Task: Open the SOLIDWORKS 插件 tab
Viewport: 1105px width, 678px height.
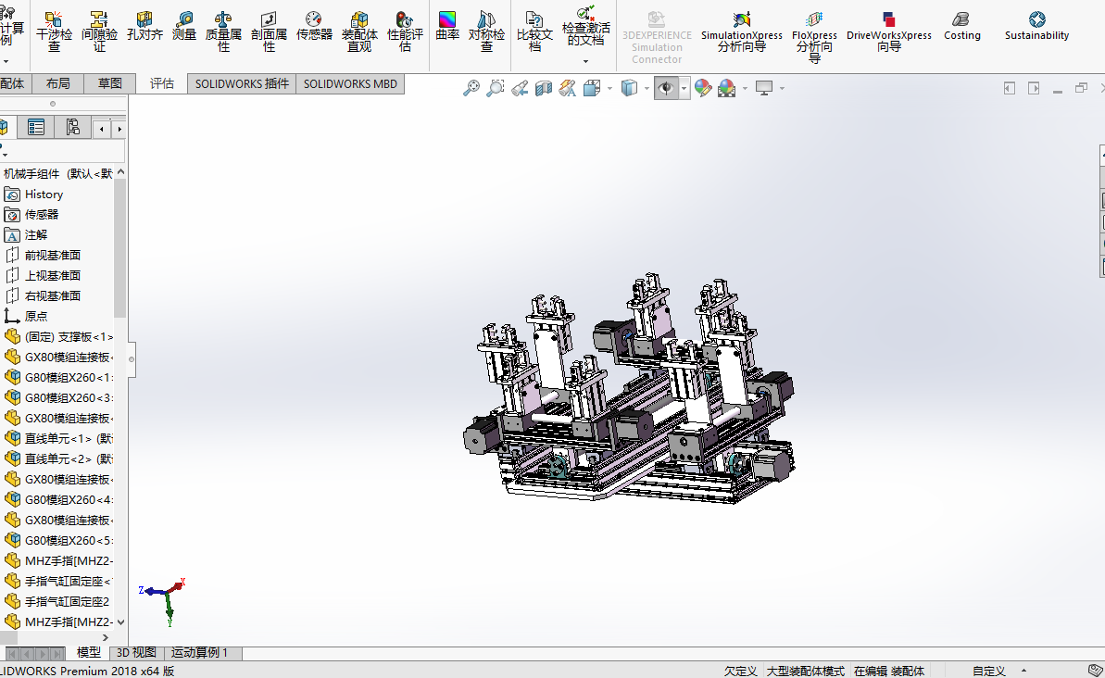Action: pos(242,84)
